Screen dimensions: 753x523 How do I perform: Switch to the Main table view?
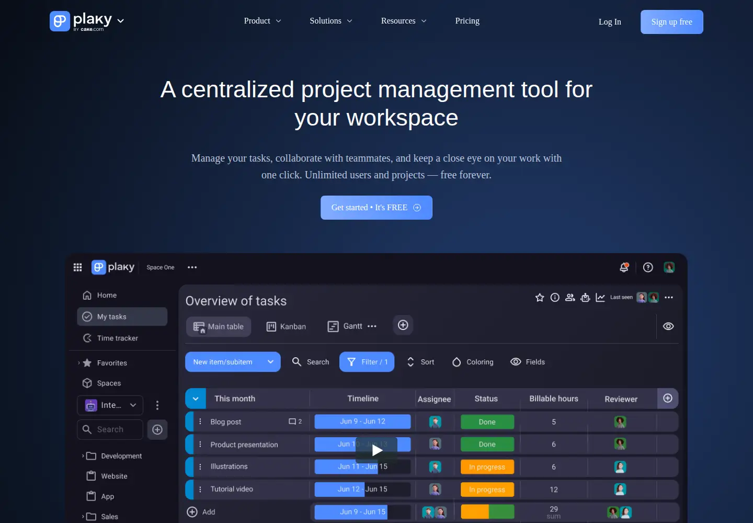219,327
